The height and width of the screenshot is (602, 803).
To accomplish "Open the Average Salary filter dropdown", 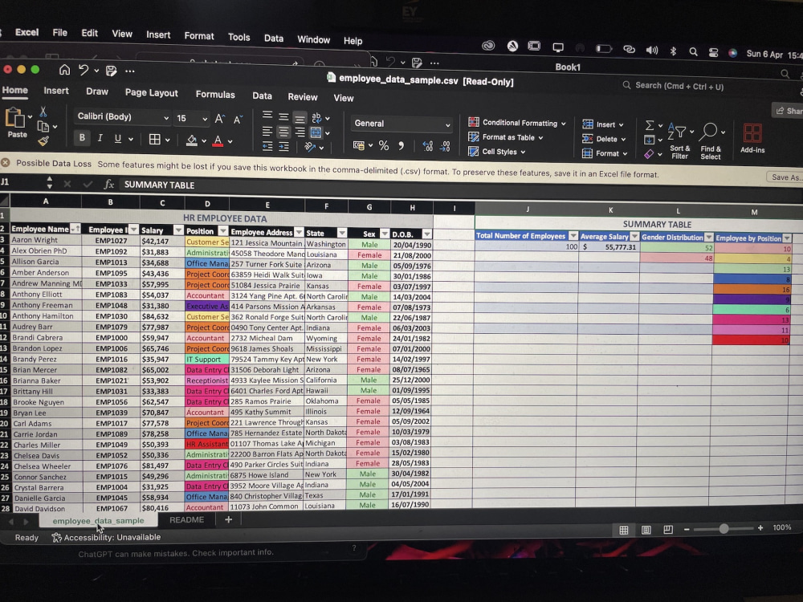I will (634, 237).
